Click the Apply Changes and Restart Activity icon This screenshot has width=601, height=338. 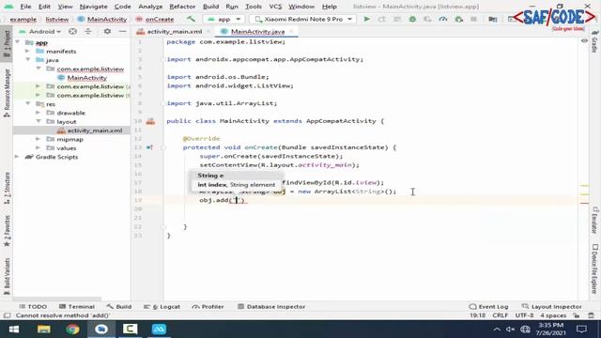click(382, 19)
